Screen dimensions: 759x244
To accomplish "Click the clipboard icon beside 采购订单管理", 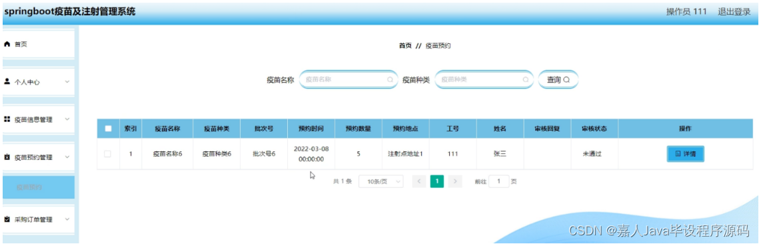I will click(x=7, y=219).
